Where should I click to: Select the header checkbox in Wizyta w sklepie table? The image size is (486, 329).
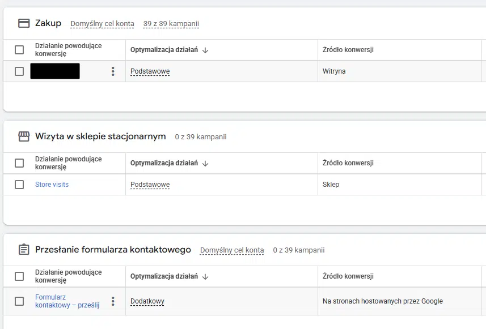tap(19, 163)
